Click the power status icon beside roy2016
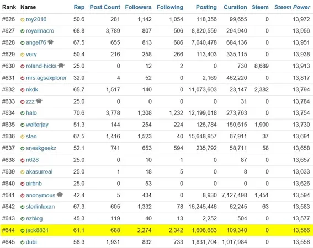The height and width of the screenshot is (248, 313). pos(22,19)
